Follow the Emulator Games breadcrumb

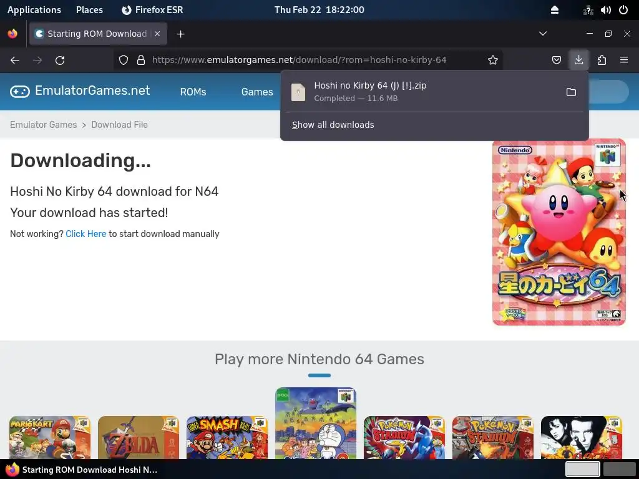coord(43,125)
